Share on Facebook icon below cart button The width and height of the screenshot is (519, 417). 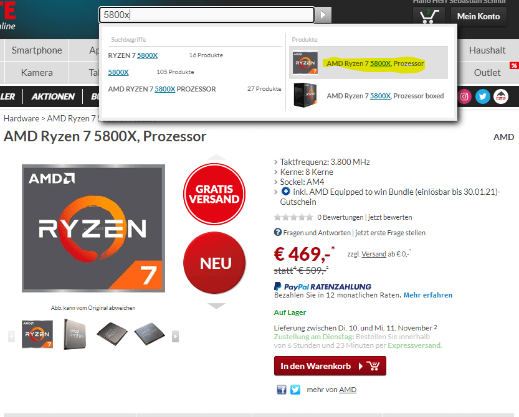(x=282, y=390)
